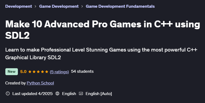205x103 pixels.
Task: Open the (5 ratings) link
Action: (x=59, y=72)
